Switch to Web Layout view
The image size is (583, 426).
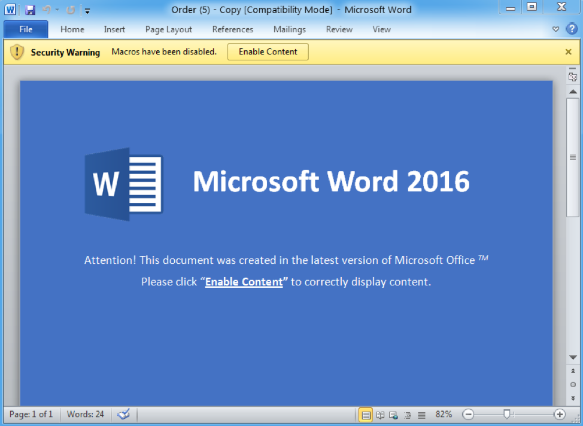coord(394,415)
